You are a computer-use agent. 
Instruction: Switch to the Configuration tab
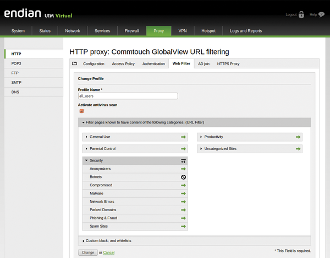coord(94,64)
